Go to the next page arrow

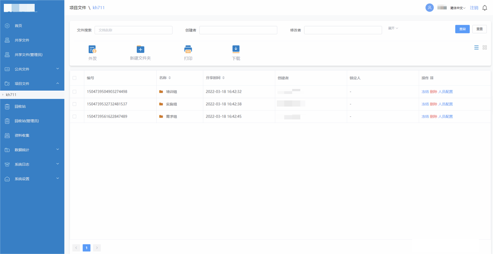[97, 248]
